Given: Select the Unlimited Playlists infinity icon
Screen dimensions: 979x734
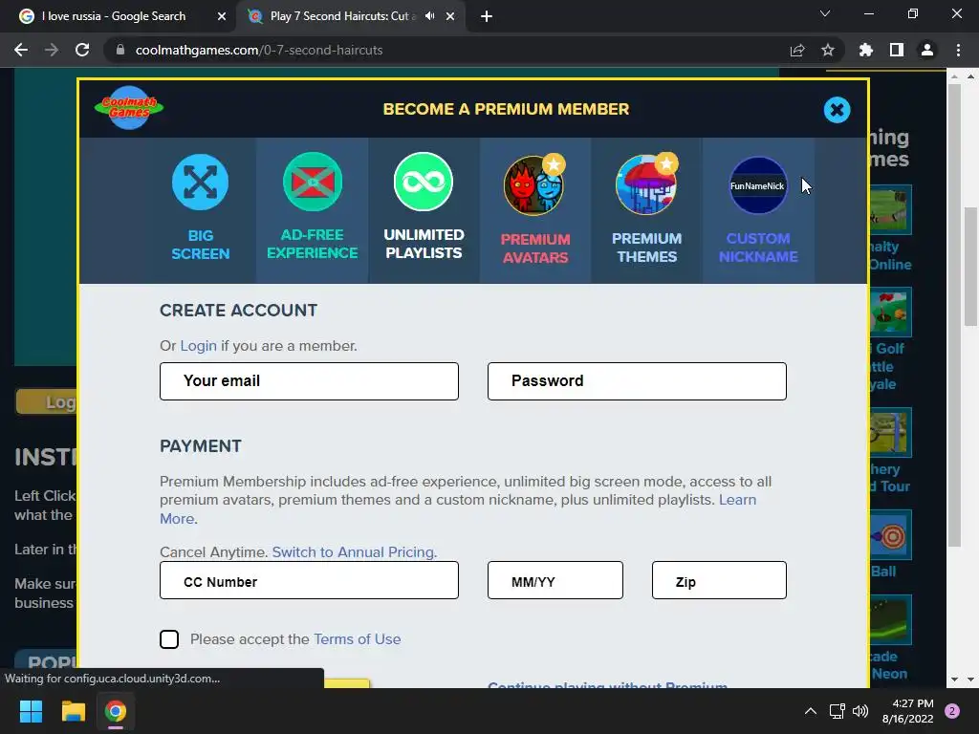Looking at the screenshot, I should coord(424,182).
